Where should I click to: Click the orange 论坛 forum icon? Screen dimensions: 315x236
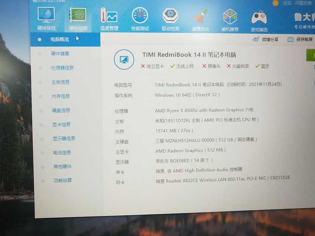pos(276,3)
